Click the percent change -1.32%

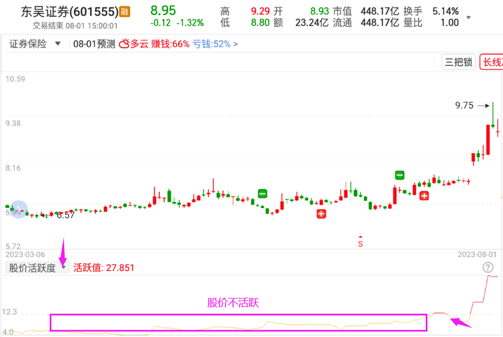(190, 23)
